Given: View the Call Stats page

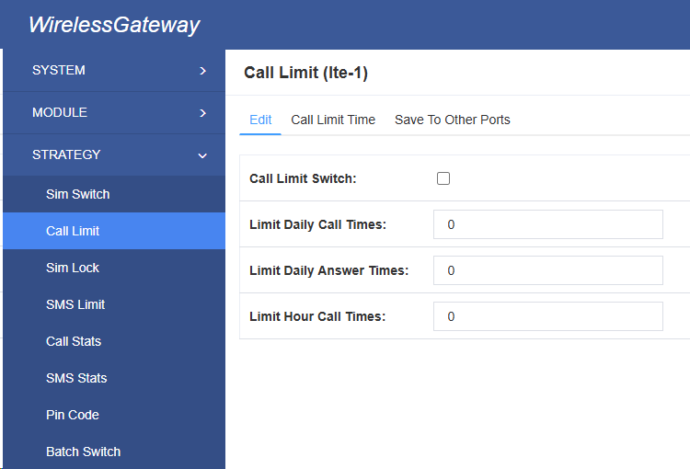Looking at the screenshot, I should 74,341.
